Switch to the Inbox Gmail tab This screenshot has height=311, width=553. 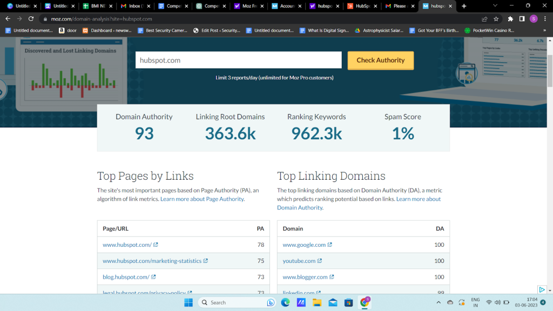[135, 6]
